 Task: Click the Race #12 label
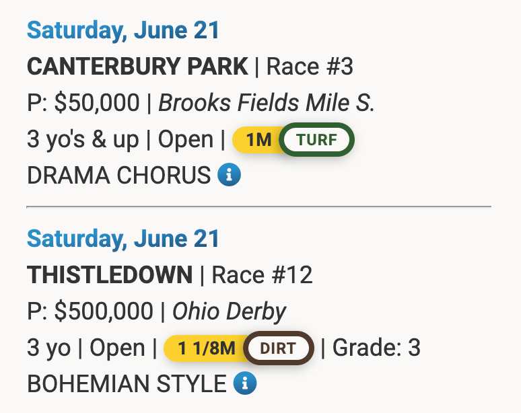[262, 275]
